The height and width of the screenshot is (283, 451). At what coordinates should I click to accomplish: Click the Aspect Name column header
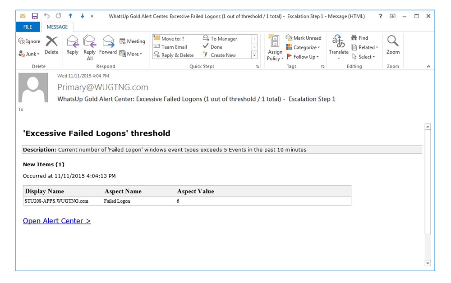pyautogui.click(x=123, y=192)
